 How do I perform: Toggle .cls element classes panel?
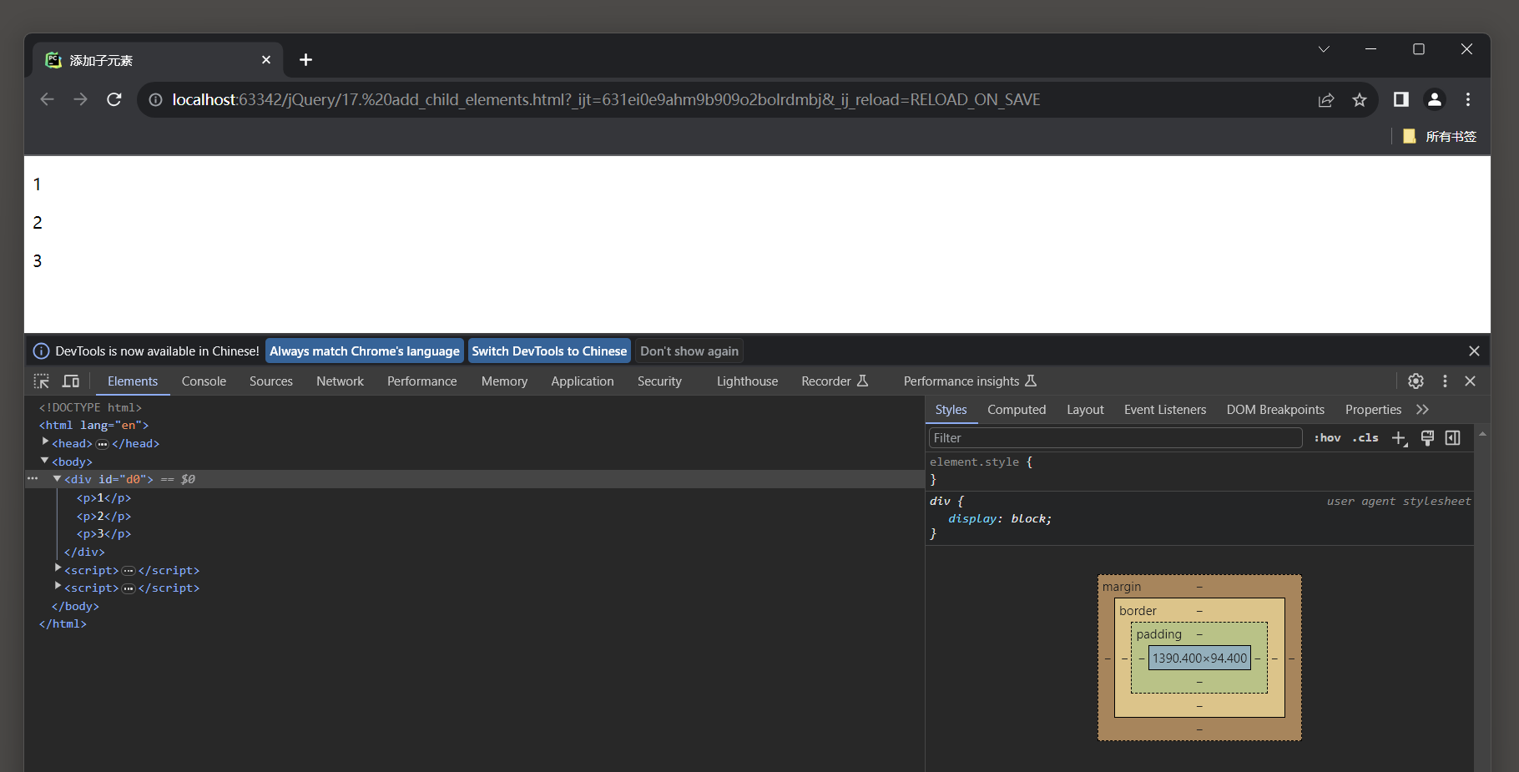tap(1365, 438)
